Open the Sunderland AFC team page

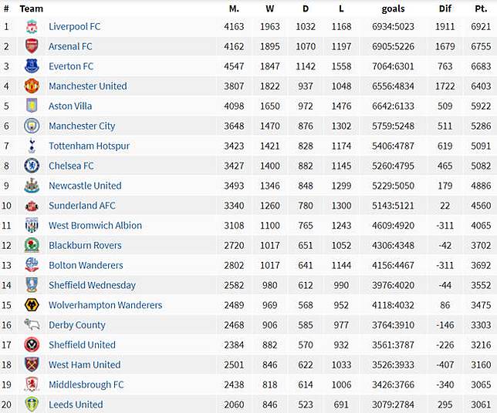[x=82, y=206]
